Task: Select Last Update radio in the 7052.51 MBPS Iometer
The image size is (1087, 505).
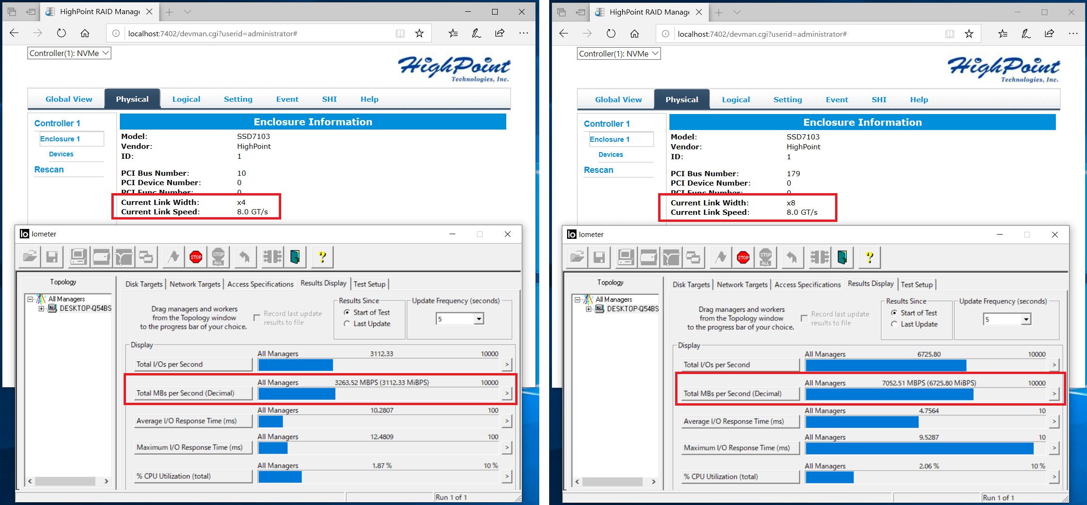Action: 894,324
